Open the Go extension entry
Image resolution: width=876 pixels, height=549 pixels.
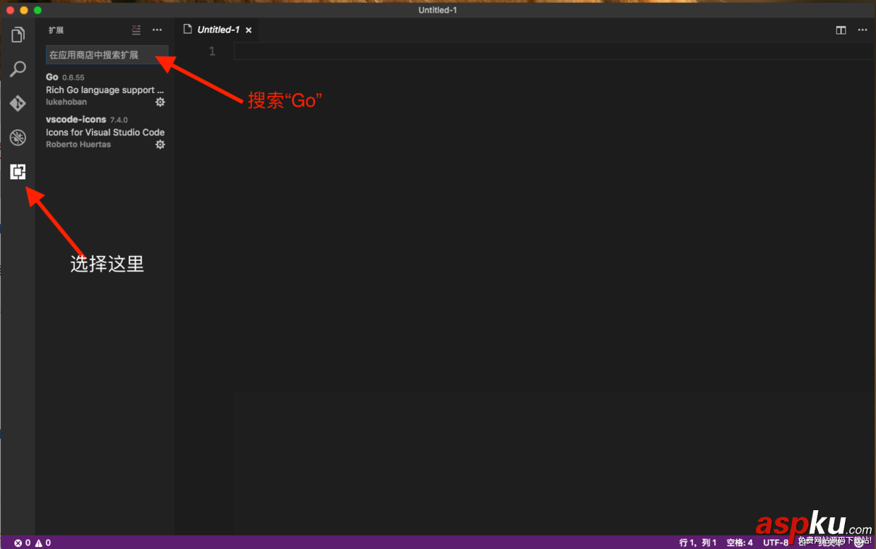tap(105, 89)
